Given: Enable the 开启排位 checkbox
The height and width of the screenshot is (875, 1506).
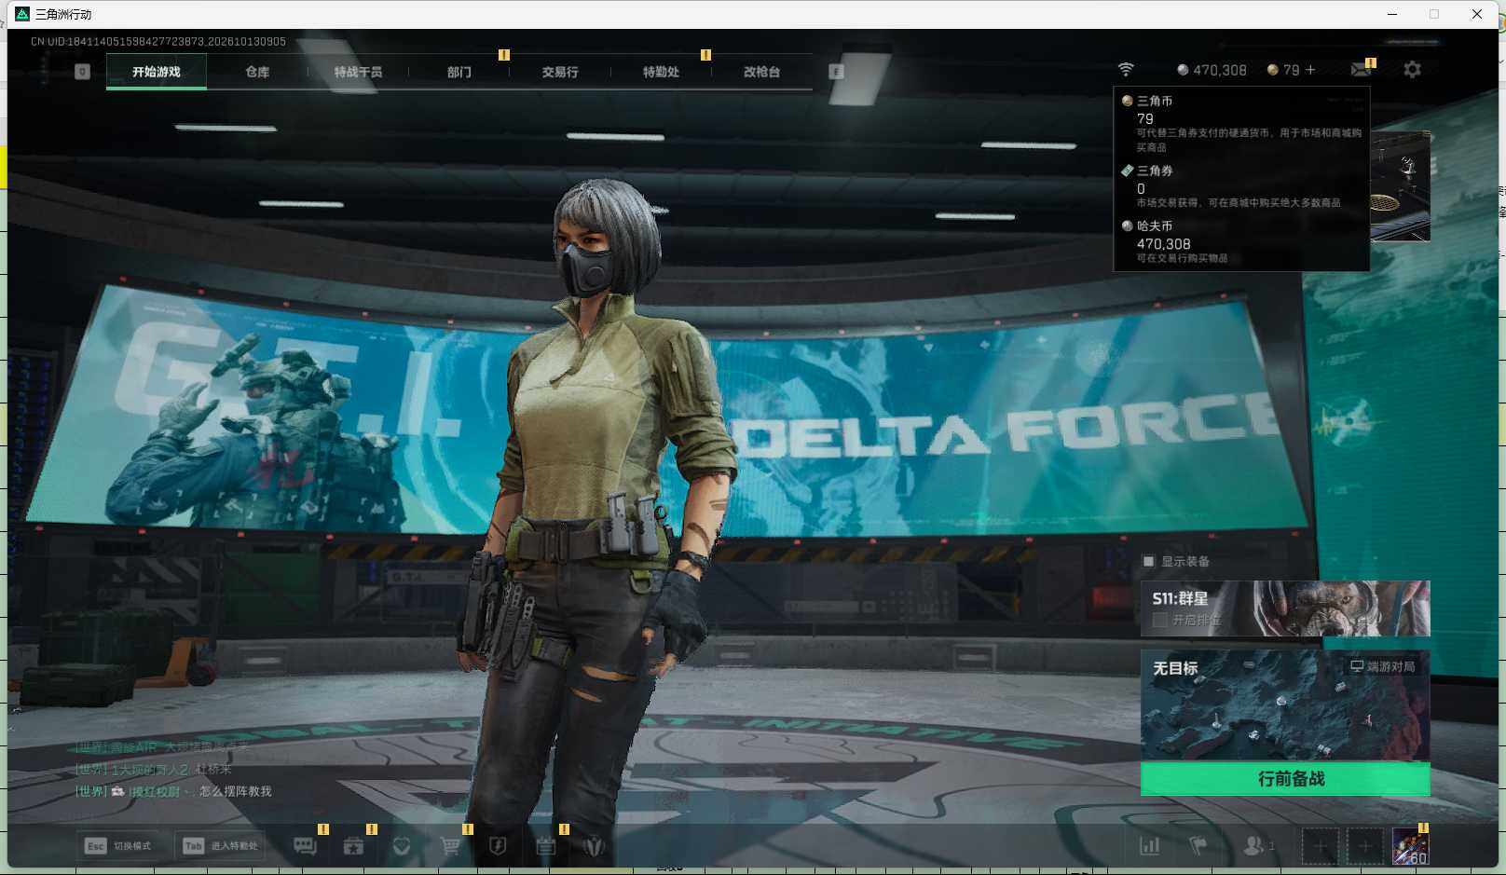Looking at the screenshot, I should click(1160, 620).
